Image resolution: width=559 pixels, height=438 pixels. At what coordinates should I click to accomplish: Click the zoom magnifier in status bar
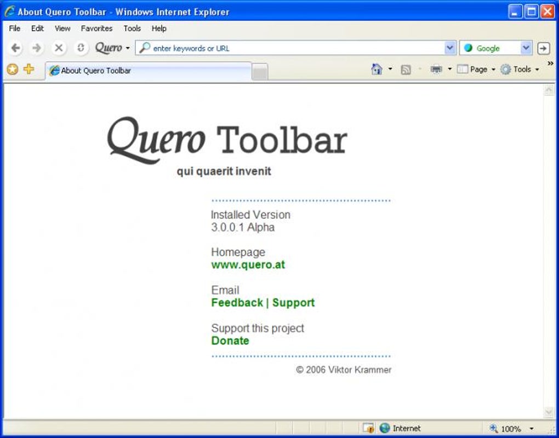point(494,428)
